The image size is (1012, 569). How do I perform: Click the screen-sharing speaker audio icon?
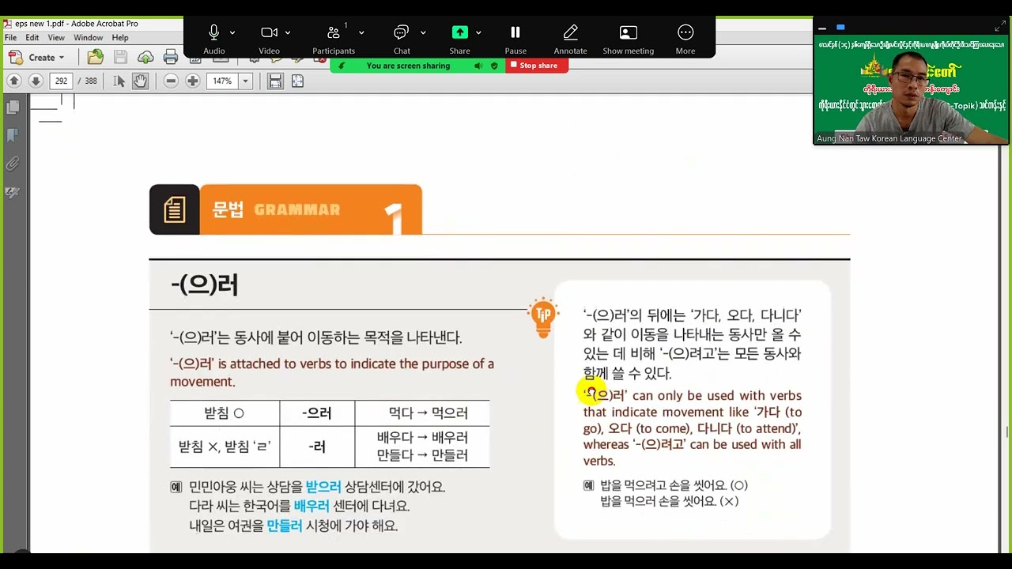pos(478,66)
